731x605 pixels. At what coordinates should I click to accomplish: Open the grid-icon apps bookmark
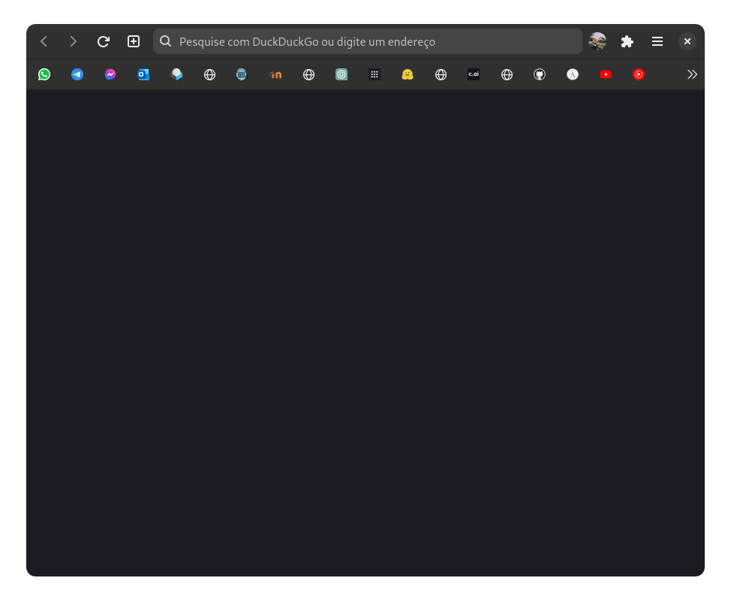coord(375,74)
